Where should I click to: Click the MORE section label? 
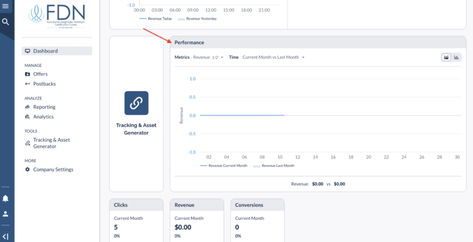(x=30, y=161)
